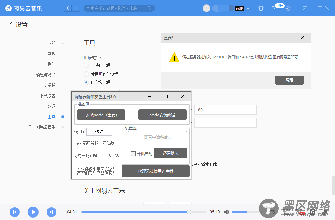Confirm the 重要! dialog with 确定

289,80
